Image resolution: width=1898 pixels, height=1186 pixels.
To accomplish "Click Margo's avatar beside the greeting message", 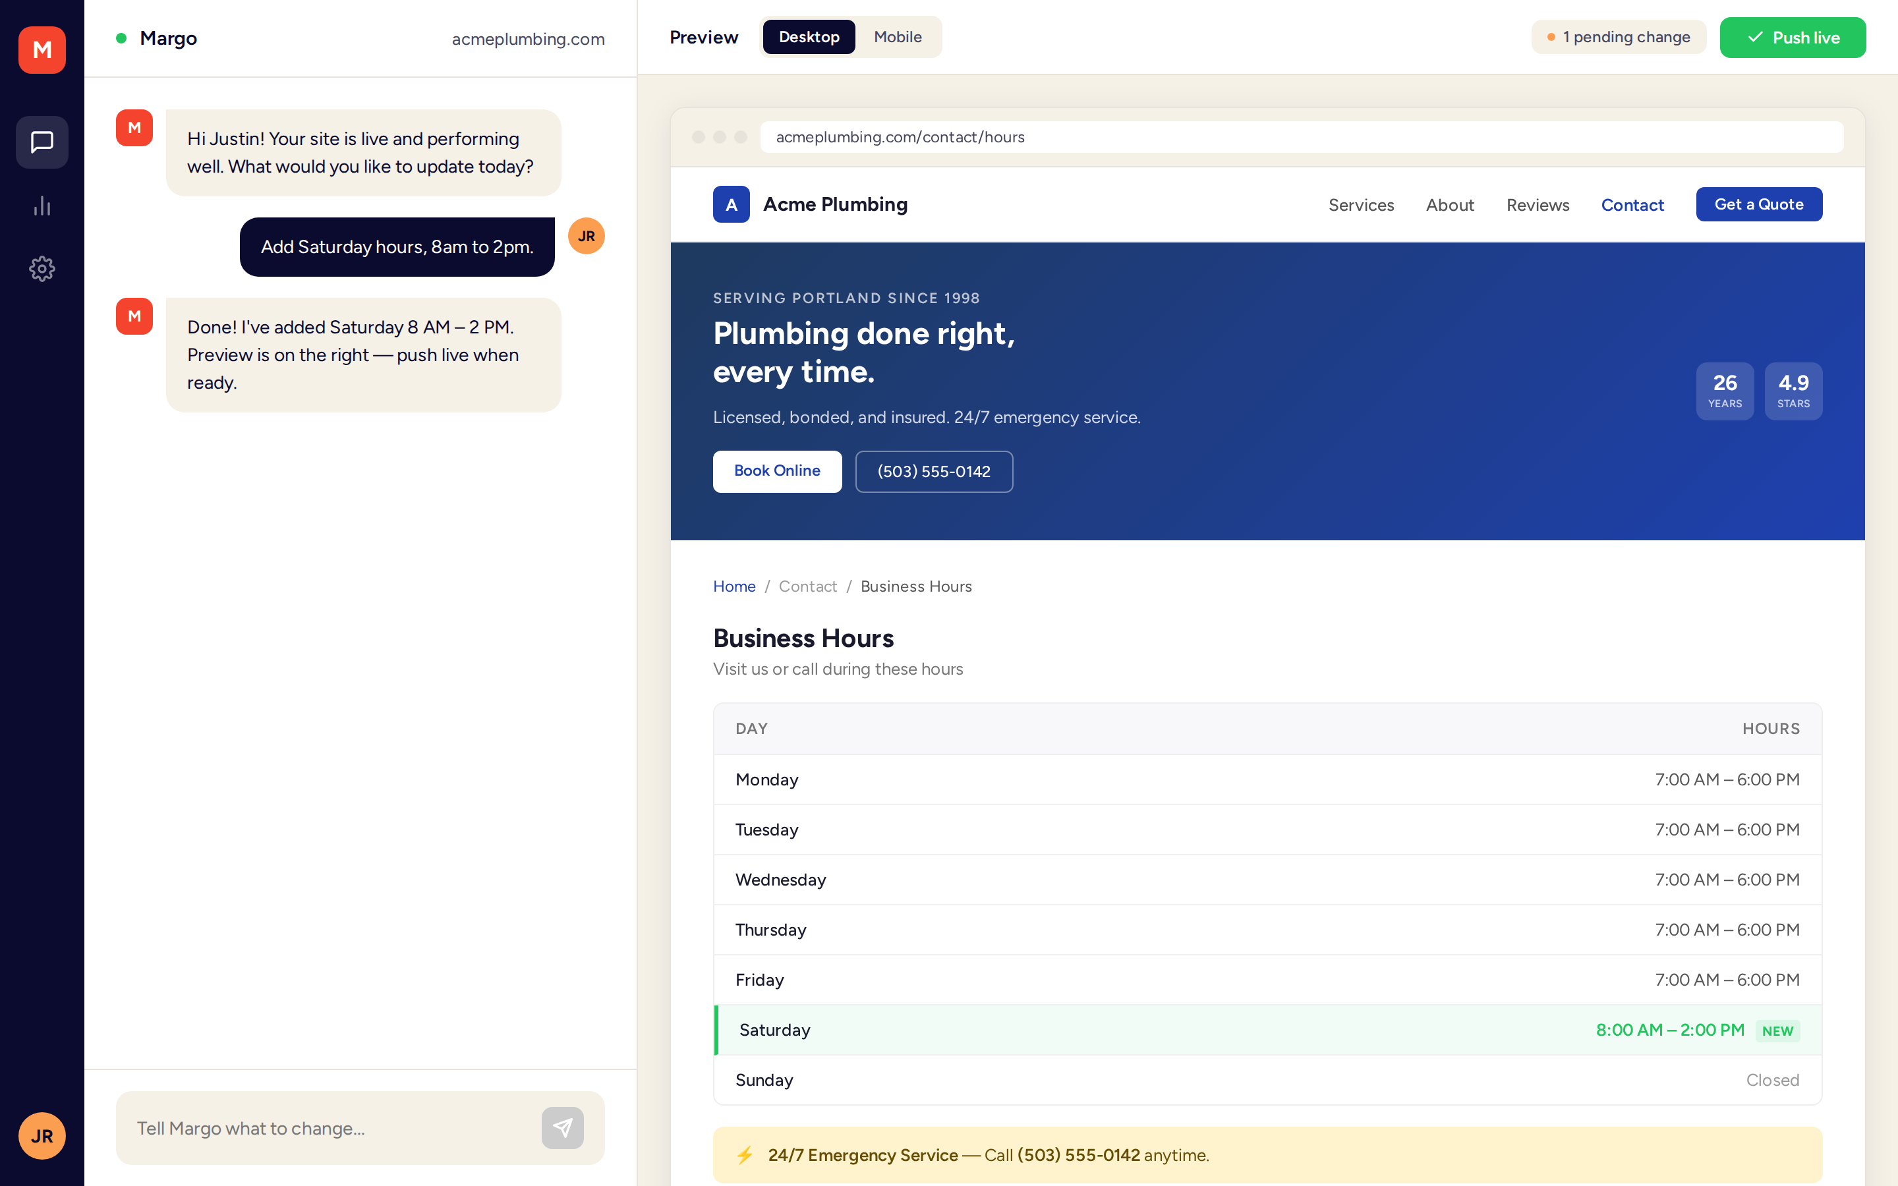I will click(x=134, y=128).
